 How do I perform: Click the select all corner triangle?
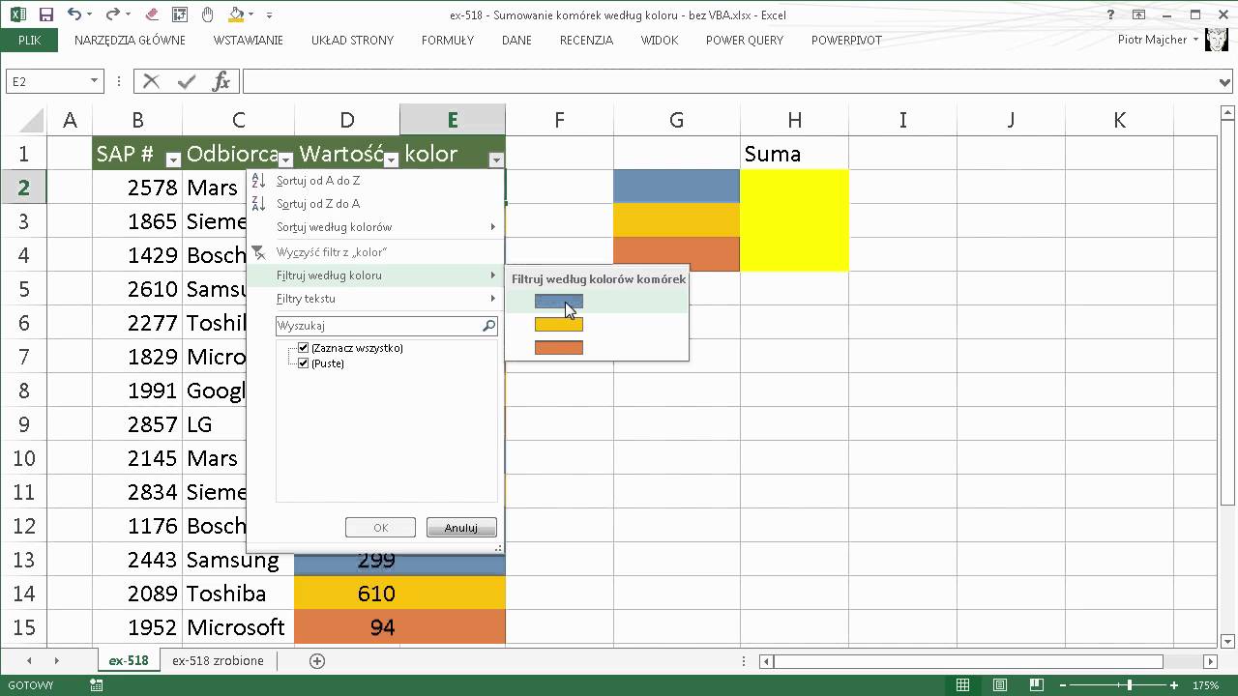[x=31, y=120]
